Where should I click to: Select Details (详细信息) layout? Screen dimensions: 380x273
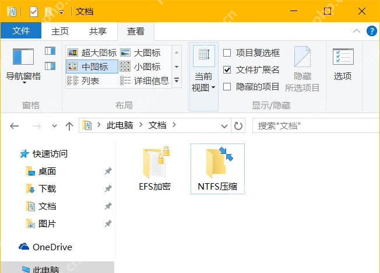(x=145, y=81)
